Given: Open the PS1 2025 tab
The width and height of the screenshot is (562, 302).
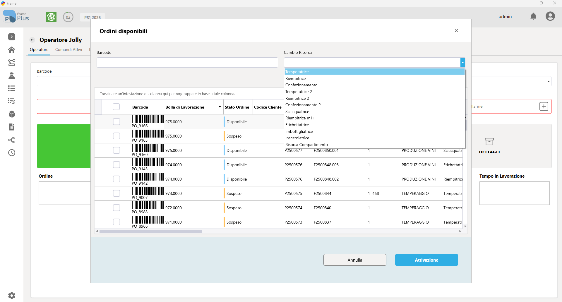Looking at the screenshot, I should click(x=92, y=17).
